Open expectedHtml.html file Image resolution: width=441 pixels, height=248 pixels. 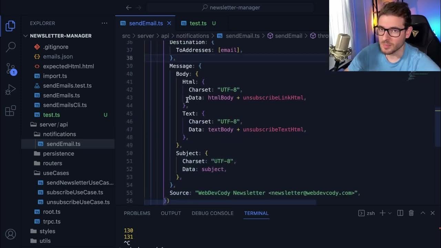pos(68,66)
